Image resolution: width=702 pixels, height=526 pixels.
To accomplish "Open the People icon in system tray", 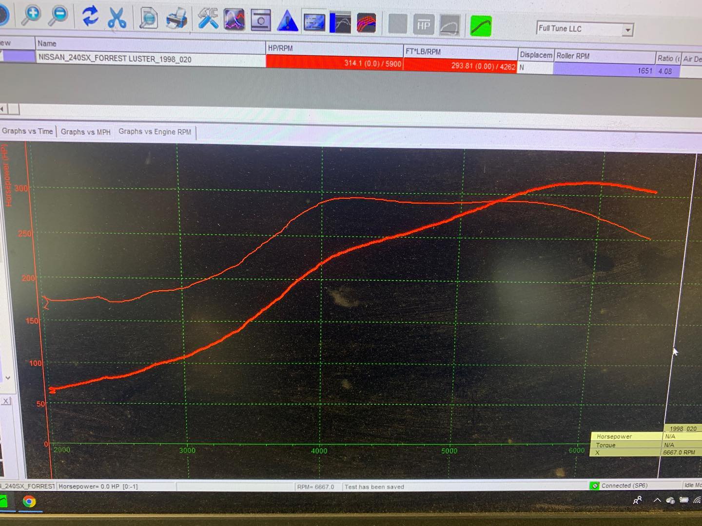I will (637, 500).
